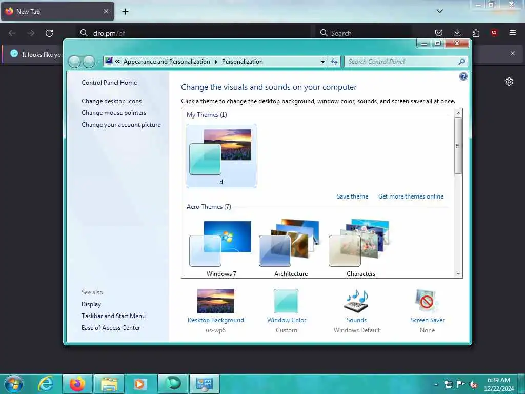Select the "d" theme under My Themes
The height and width of the screenshot is (394, 525).
tap(221, 156)
